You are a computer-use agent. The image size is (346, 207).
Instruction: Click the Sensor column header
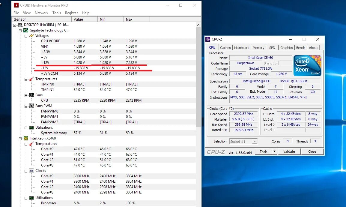[42, 19]
